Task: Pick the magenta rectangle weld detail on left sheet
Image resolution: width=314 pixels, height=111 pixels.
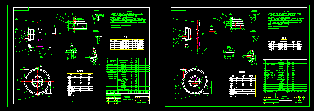Action: 96,38
